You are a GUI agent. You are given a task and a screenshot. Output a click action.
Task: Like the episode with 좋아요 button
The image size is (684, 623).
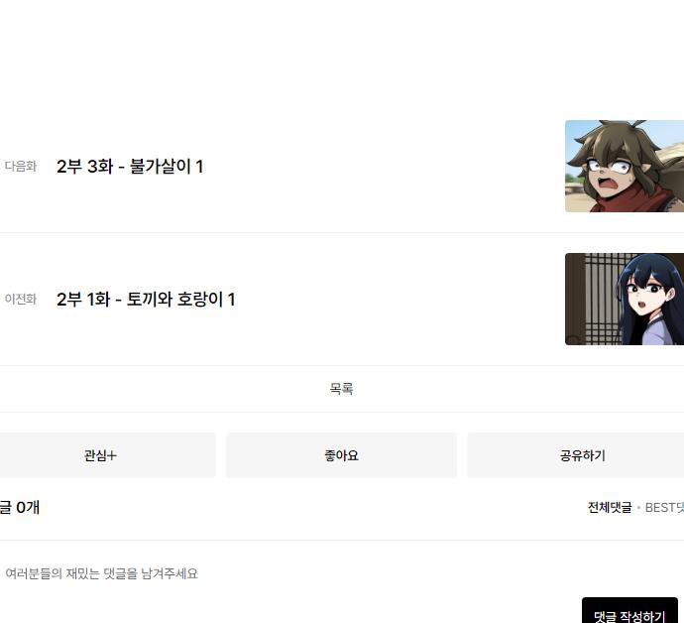coord(341,455)
